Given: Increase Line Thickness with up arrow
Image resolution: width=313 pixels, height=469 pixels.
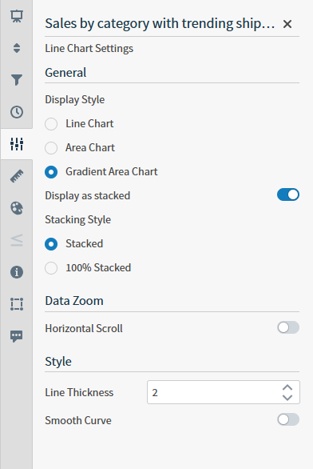Looking at the screenshot, I should [287, 387].
